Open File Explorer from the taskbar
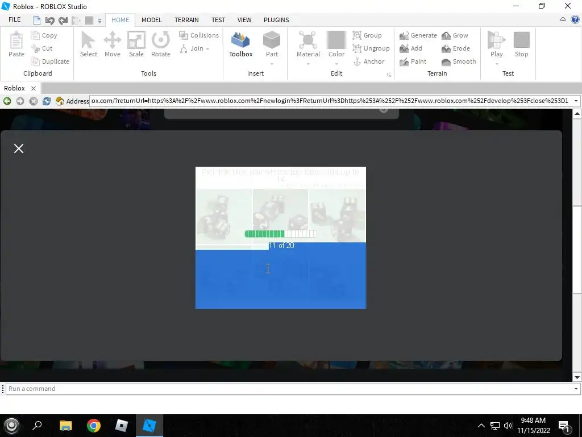Image resolution: width=582 pixels, height=437 pixels. point(66,426)
